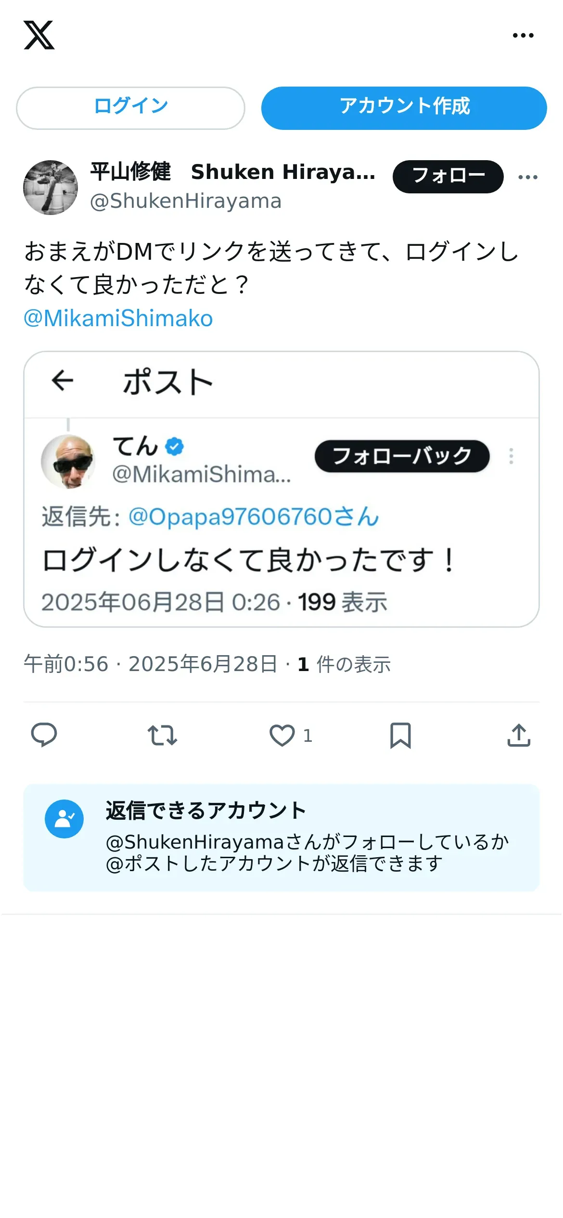Click the back arrow in embedded screenshot

click(x=63, y=381)
